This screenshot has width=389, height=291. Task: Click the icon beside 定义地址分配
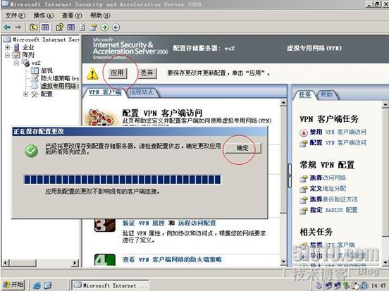point(304,190)
